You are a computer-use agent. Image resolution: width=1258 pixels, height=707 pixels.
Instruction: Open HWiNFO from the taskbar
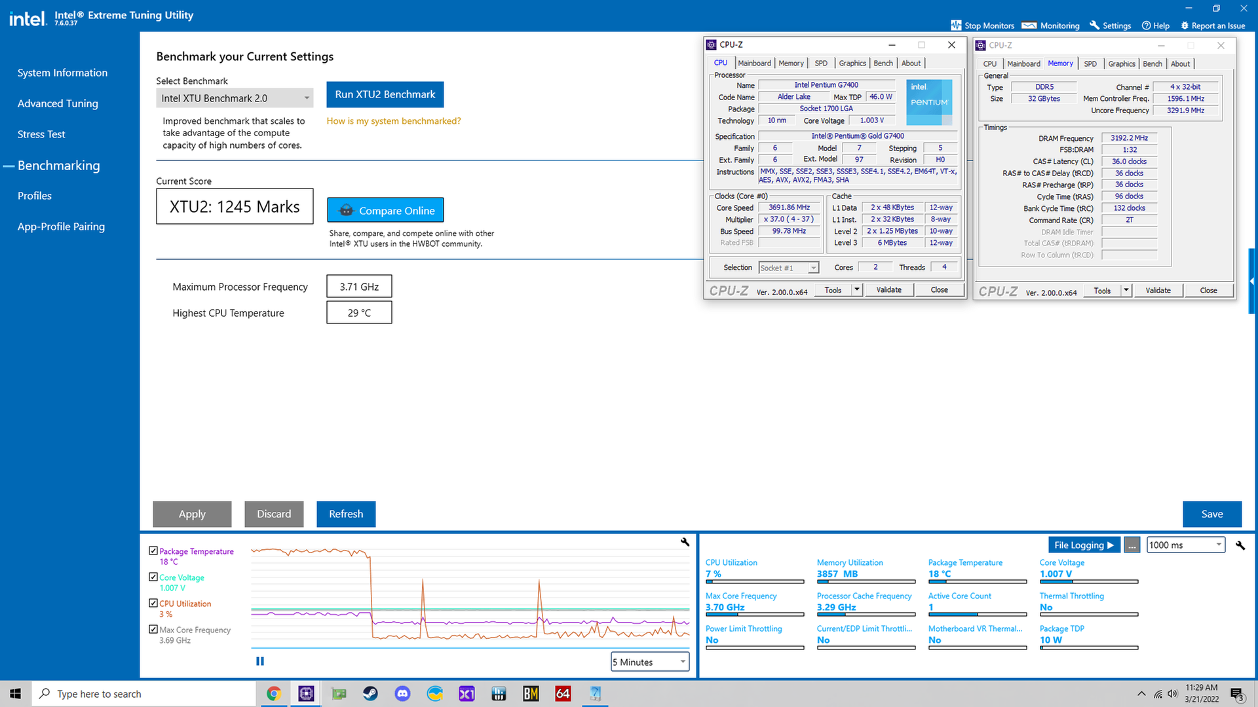(499, 694)
